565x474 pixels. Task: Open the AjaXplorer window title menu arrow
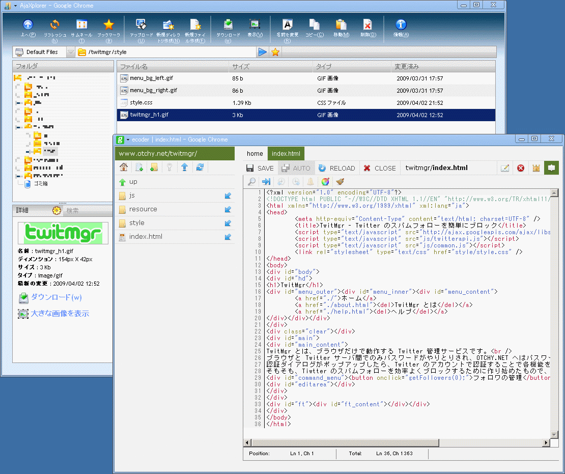[x=15, y=6]
